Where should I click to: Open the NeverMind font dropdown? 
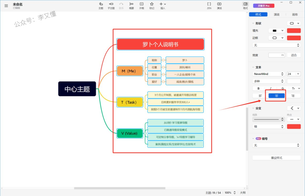pos(269,74)
